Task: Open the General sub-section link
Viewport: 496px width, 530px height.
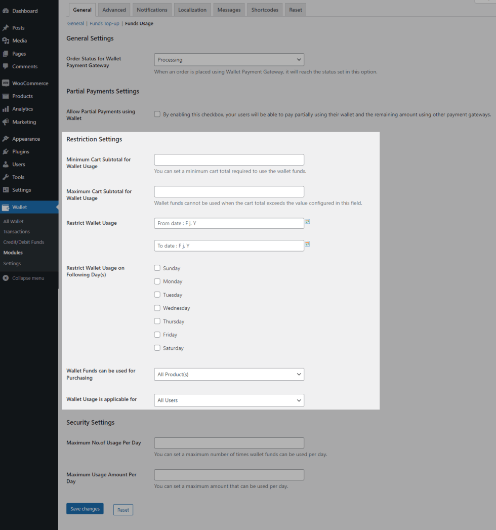Action: pyautogui.click(x=75, y=23)
